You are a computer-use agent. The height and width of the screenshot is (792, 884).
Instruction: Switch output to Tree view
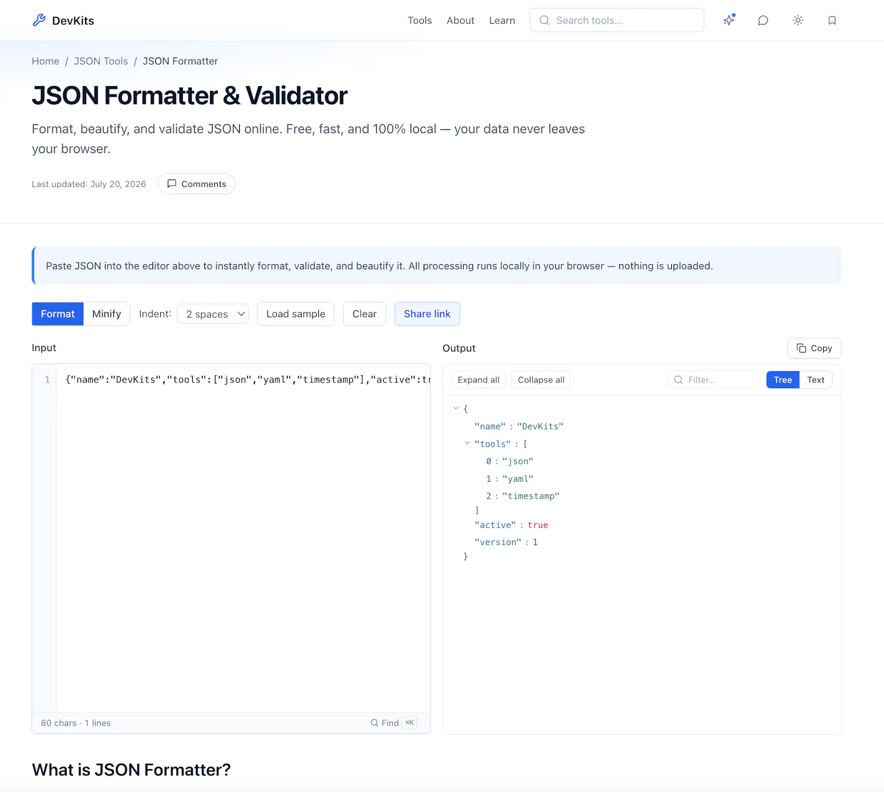[783, 380]
